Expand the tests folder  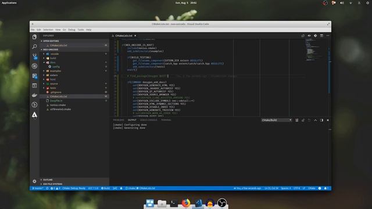pyautogui.click(x=74, y=88)
